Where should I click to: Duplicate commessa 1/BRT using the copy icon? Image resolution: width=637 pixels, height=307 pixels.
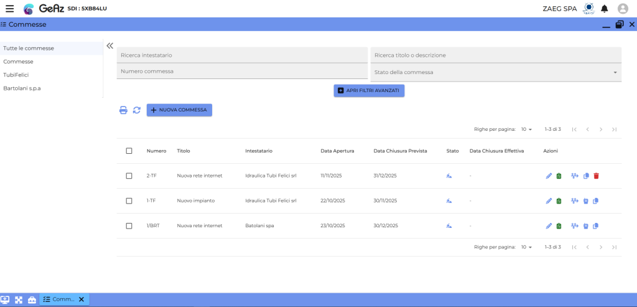pos(596,225)
